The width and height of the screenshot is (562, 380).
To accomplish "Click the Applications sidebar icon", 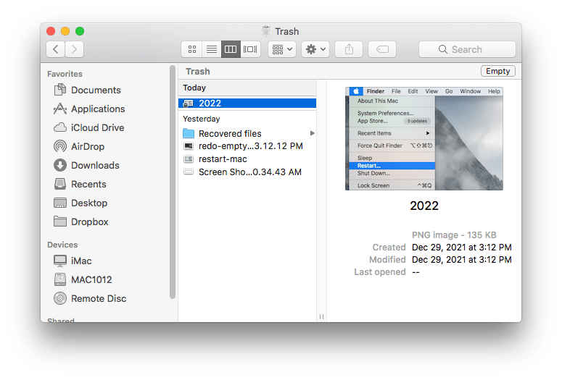I will click(60, 109).
